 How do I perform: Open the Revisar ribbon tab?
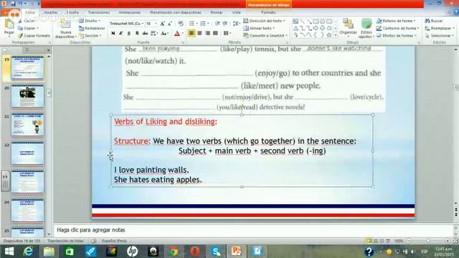(217, 13)
